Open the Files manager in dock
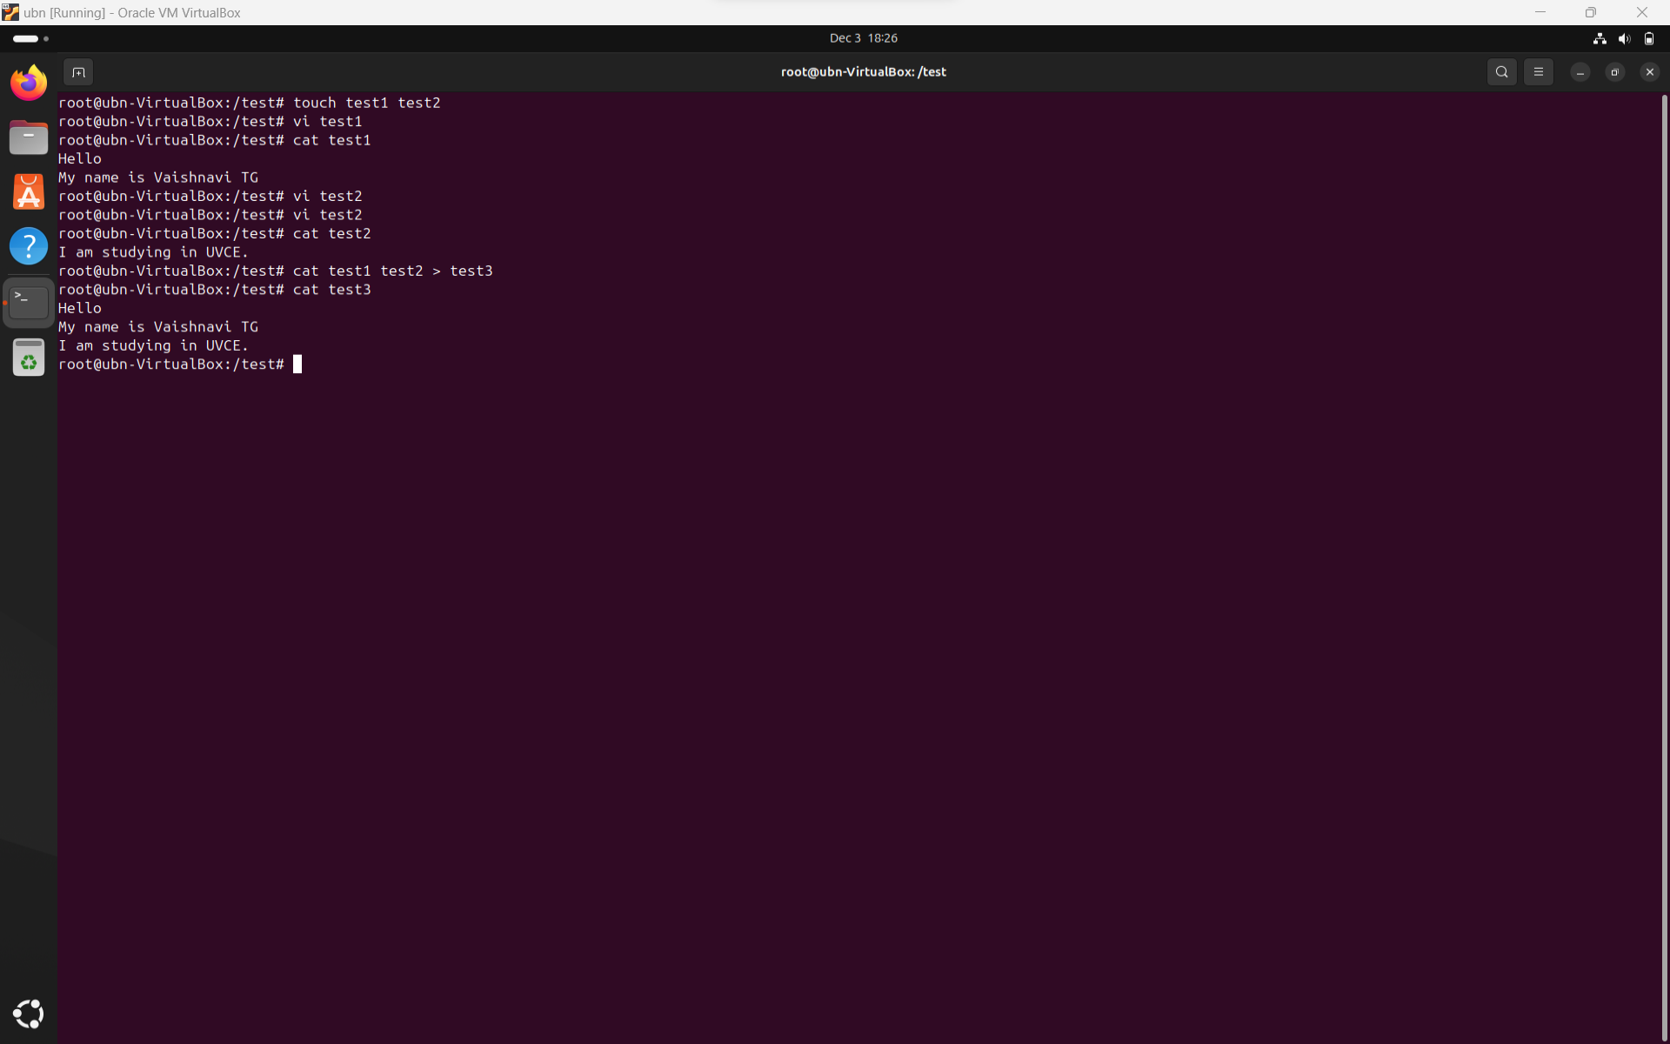Image resolution: width=1670 pixels, height=1044 pixels. click(29, 137)
